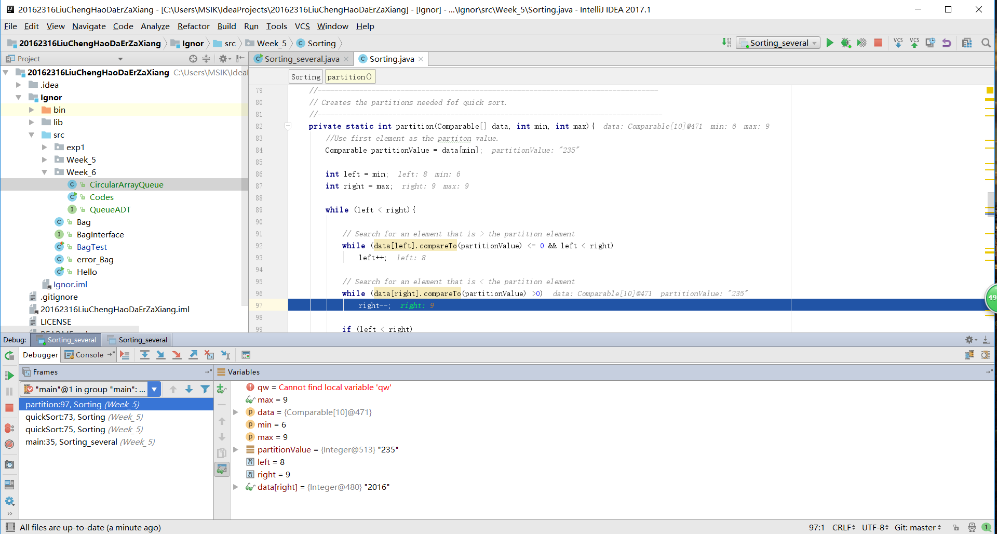Click the Force Step Into red arrow
The image size is (997, 534).
pos(177,355)
